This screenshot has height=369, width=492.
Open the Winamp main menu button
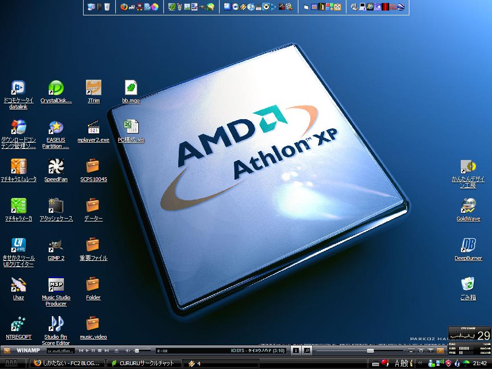tap(7, 350)
